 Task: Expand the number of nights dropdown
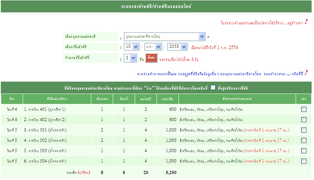[129, 58]
